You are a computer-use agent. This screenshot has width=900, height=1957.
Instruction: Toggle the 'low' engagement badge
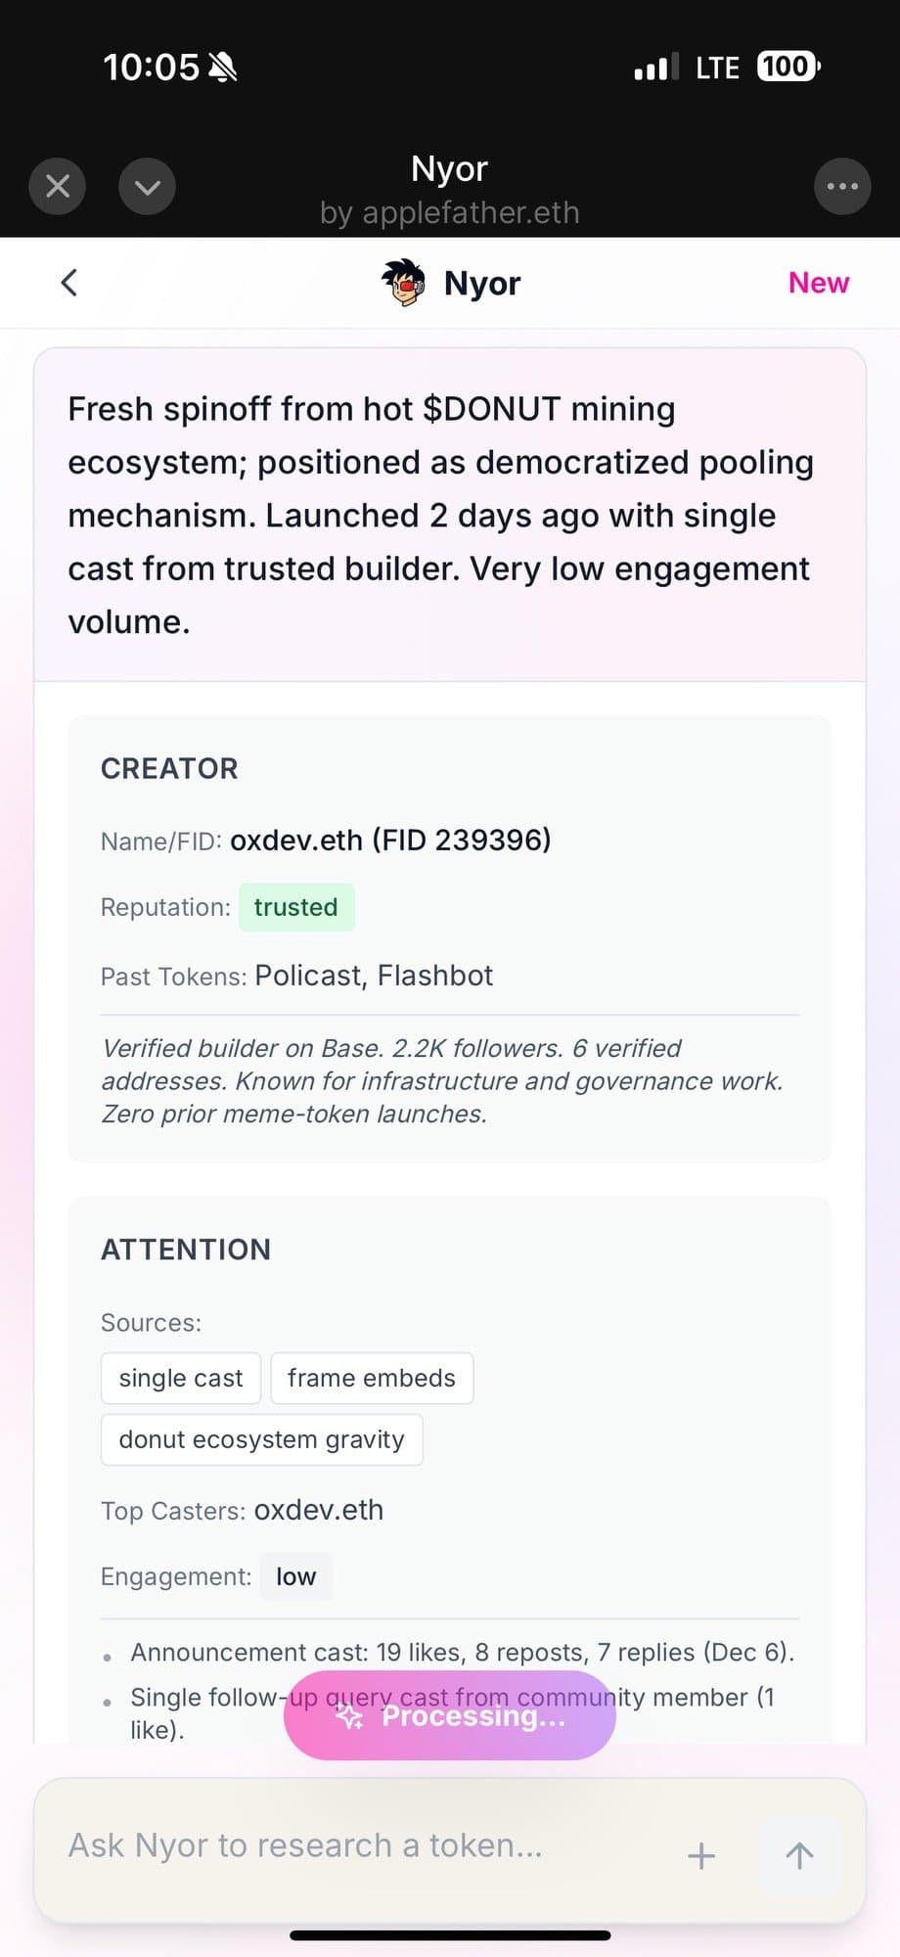pos(295,1576)
